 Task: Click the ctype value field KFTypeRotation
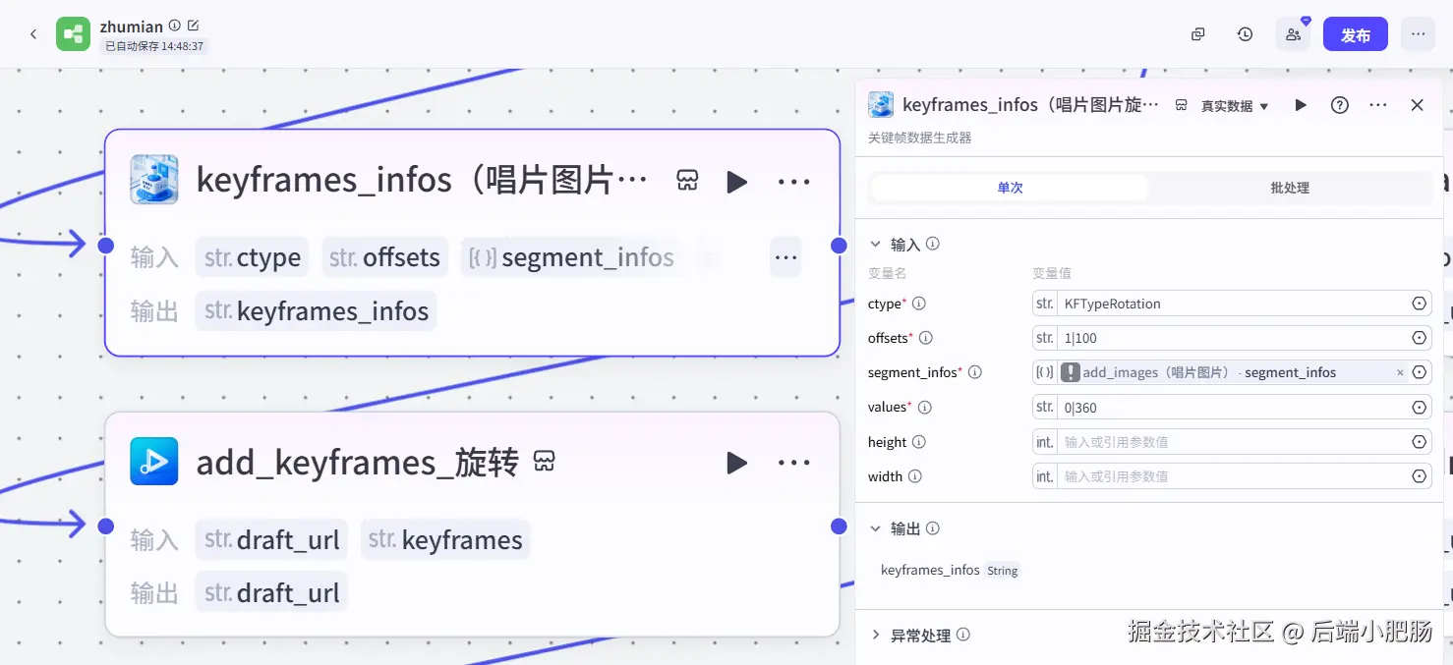click(1232, 304)
